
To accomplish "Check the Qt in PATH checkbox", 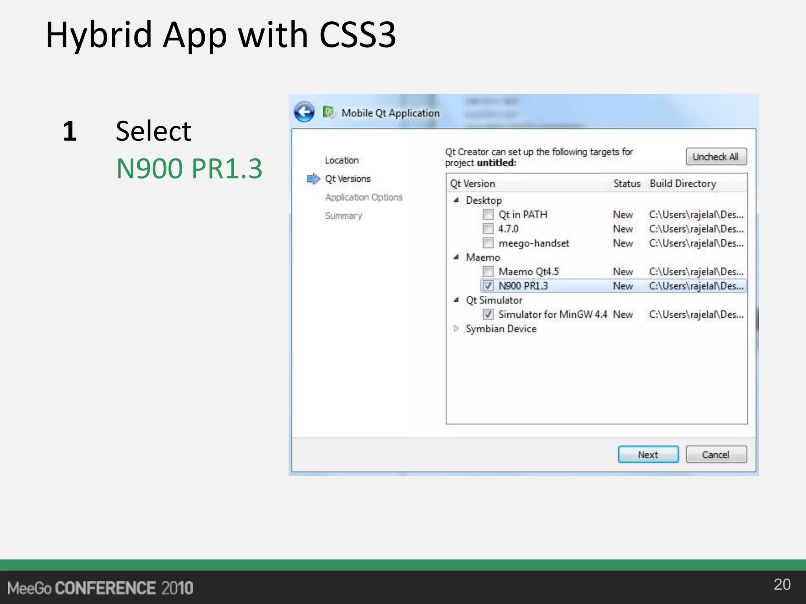I will [x=488, y=214].
